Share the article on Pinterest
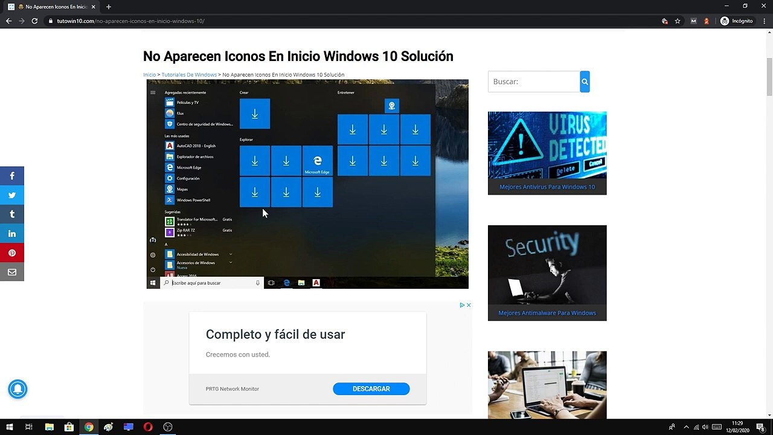The image size is (773, 435). click(12, 253)
